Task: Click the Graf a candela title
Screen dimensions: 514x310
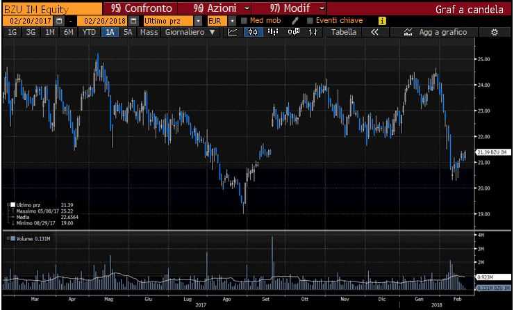Action: tap(469, 10)
